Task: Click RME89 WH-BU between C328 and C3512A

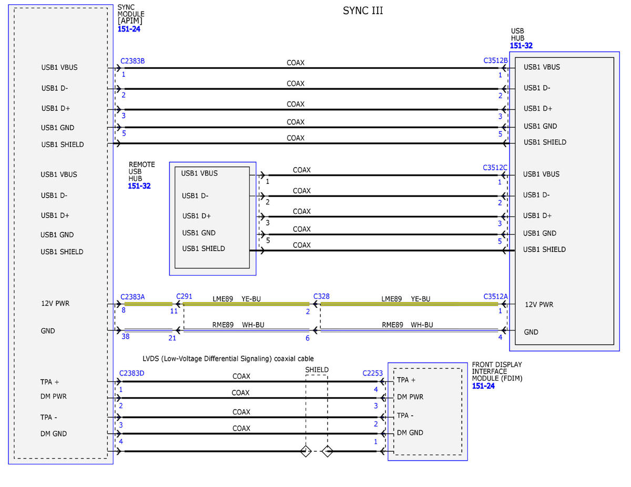Action: [x=408, y=325]
